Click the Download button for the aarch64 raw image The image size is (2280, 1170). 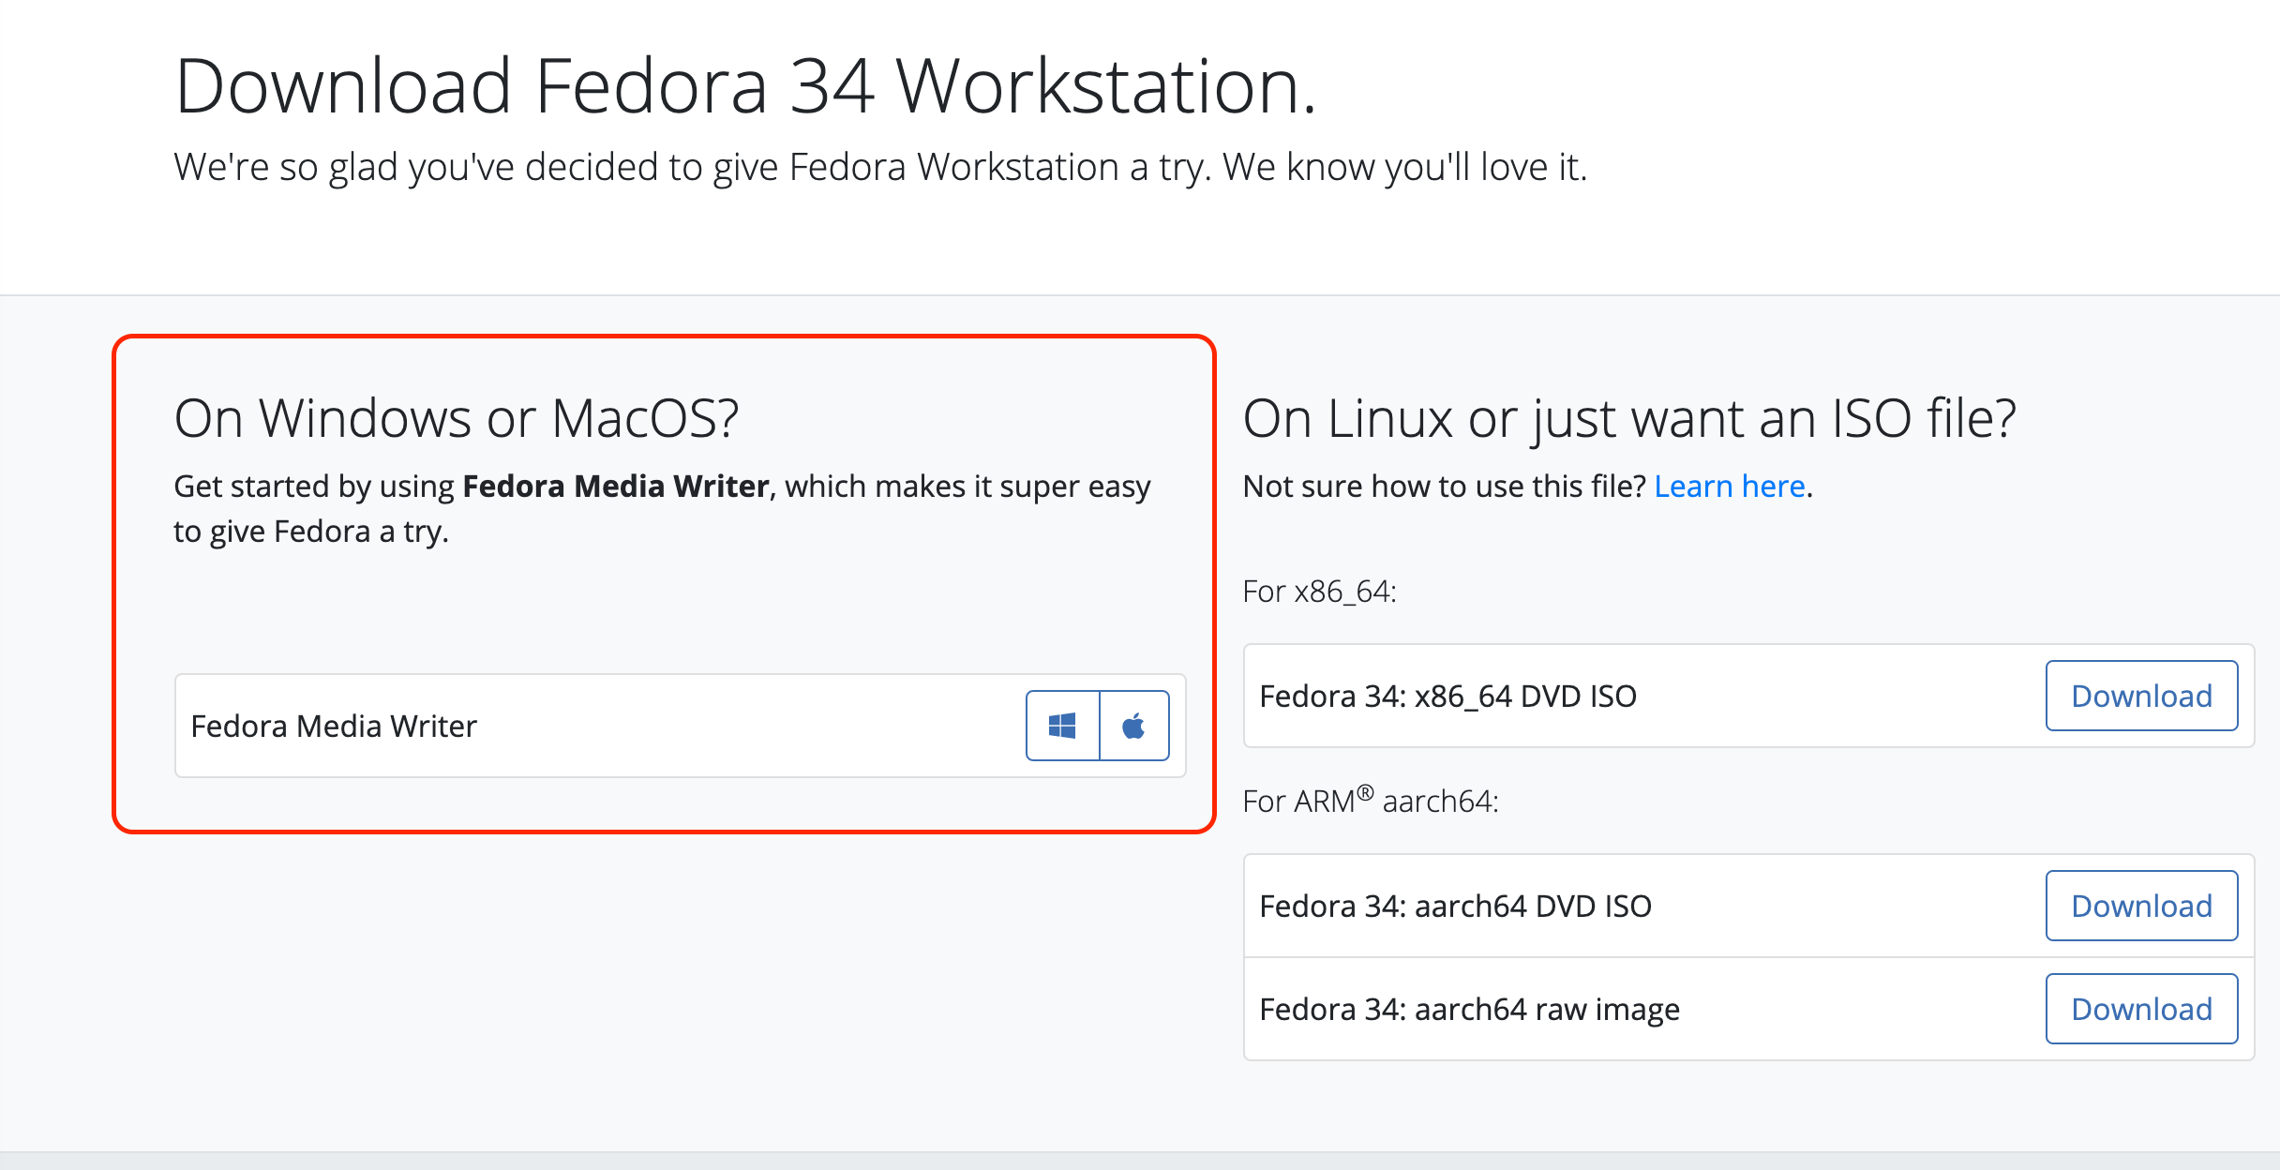click(x=2141, y=1009)
